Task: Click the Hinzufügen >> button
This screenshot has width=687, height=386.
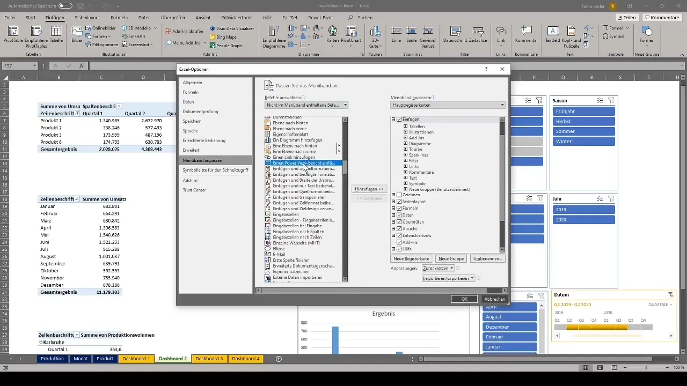Action: coord(369,189)
